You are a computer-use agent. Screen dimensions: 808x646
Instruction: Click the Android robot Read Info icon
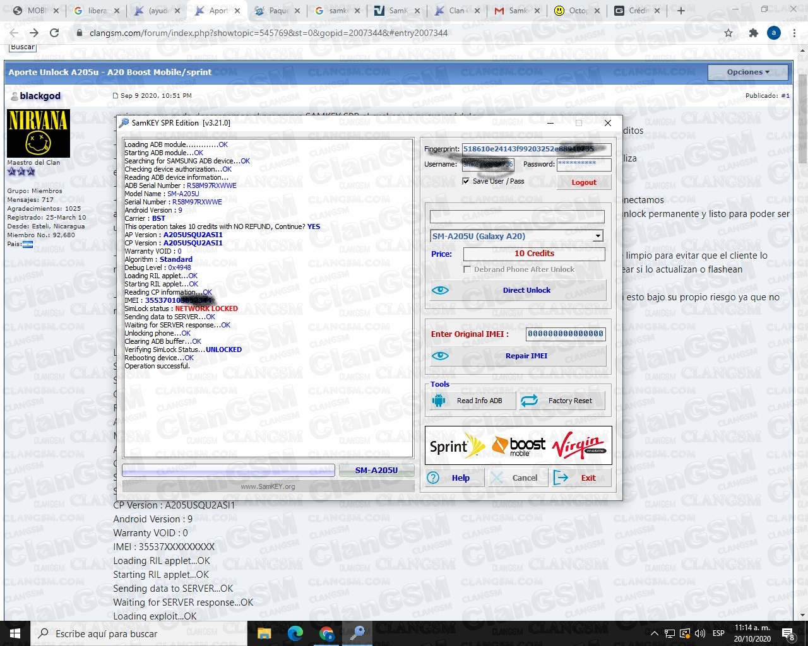[439, 401]
